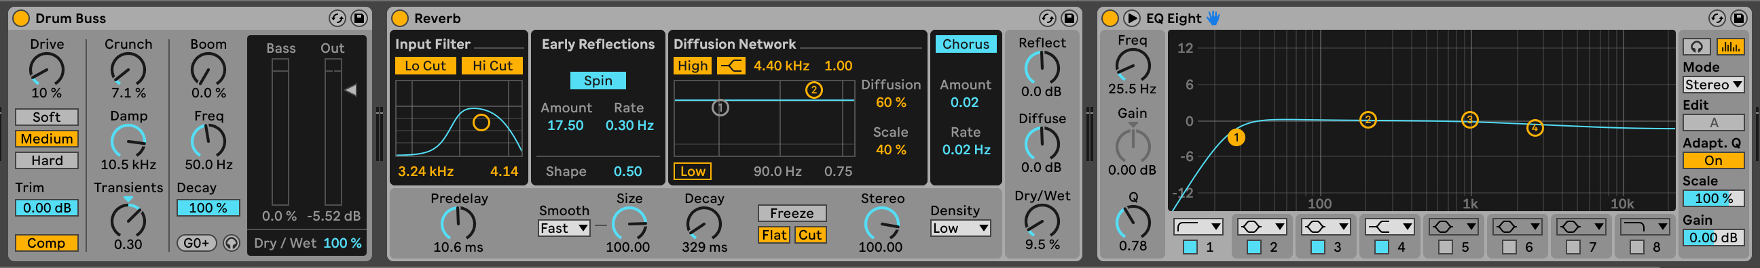Screen dimensions: 1760x268
Task: Click the Drum Buss save preset icon
Action: pos(359,18)
